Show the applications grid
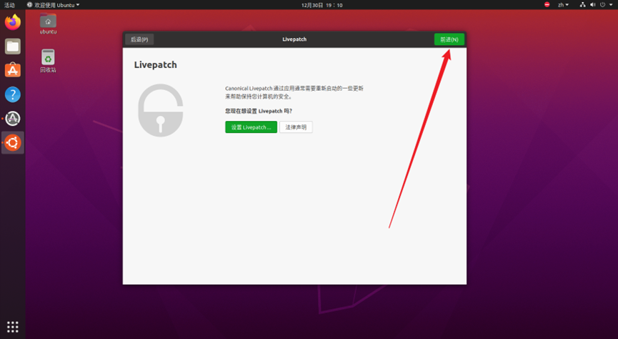Viewport: 618px width, 339px height. pyautogui.click(x=13, y=327)
